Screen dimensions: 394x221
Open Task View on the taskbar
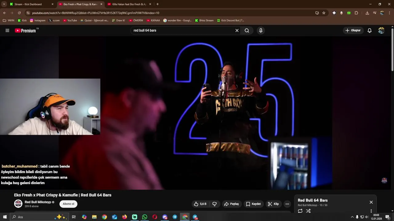tap(74, 217)
